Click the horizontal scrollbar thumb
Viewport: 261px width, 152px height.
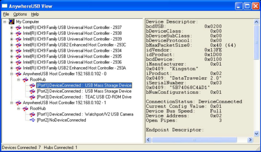point(194,140)
